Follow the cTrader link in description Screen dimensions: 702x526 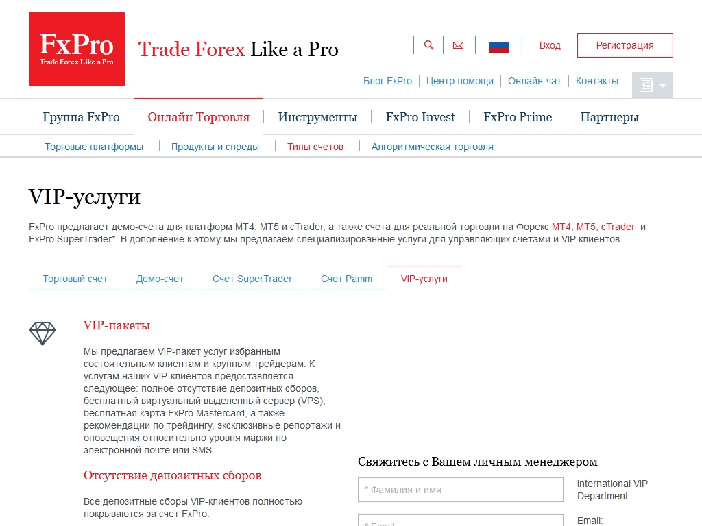pos(618,227)
